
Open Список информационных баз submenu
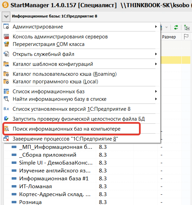tap(81, 92)
